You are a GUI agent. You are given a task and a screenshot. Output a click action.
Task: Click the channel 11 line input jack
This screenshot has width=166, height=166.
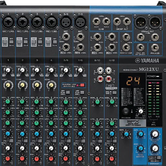112,37
